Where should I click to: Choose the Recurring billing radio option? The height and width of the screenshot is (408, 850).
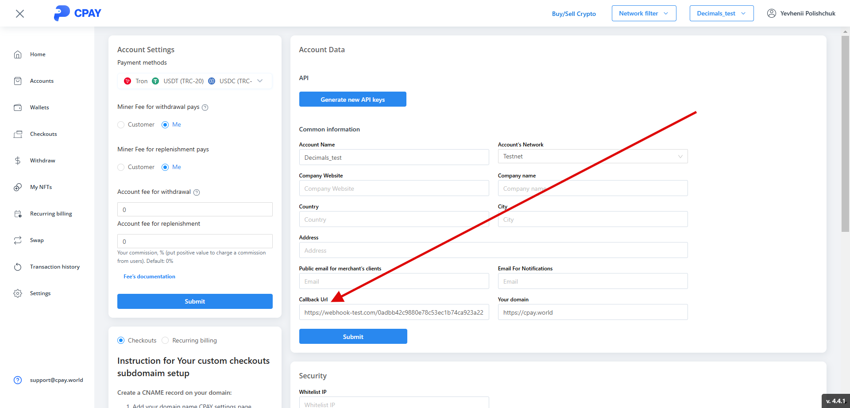pyautogui.click(x=165, y=340)
